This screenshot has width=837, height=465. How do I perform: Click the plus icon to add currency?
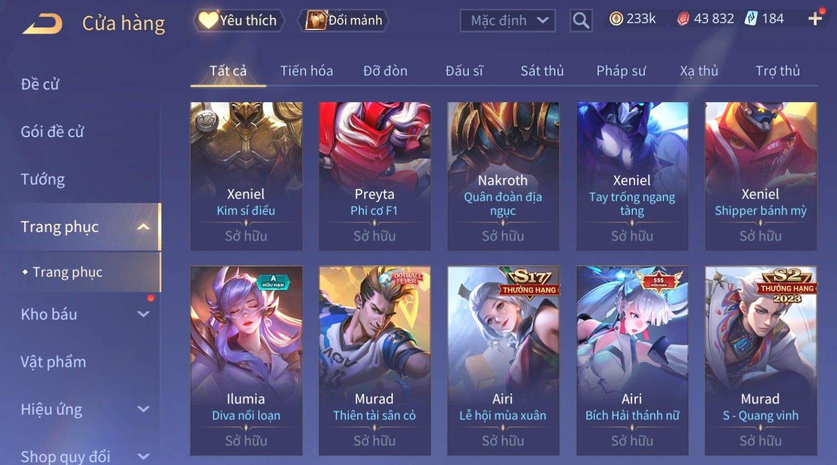click(x=815, y=19)
